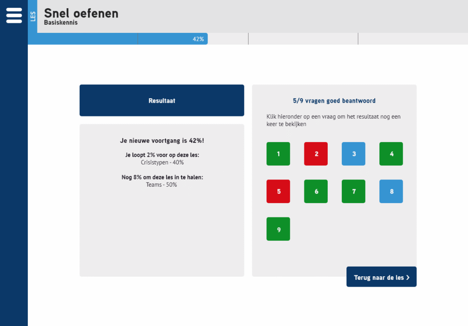Click the Resultaat header panel
Screen dimensions: 468x326
(162, 100)
